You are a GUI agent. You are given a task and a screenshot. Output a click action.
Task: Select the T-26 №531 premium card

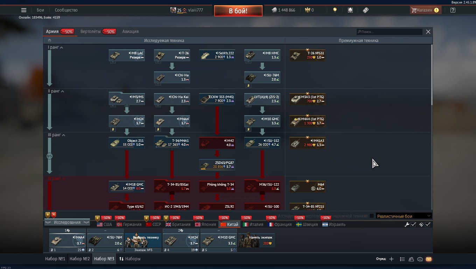pyautogui.click(x=307, y=55)
